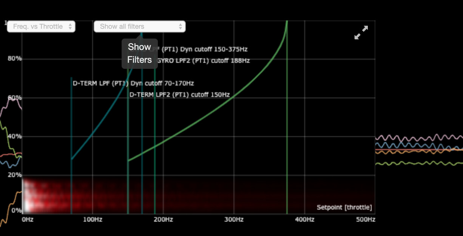Click the 200Hz axis label

(164, 219)
